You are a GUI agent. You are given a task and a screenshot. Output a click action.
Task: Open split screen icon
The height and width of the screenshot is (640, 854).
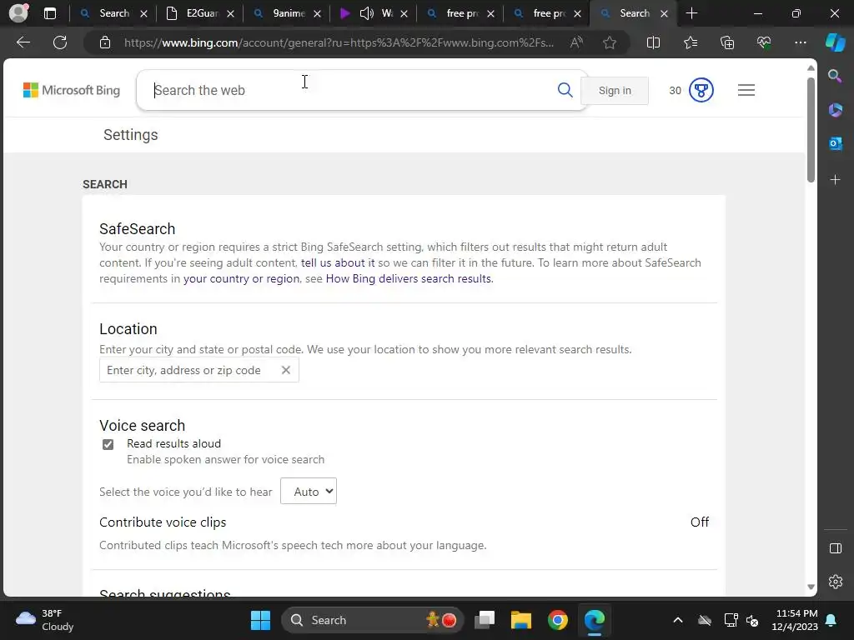pos(653,42)
